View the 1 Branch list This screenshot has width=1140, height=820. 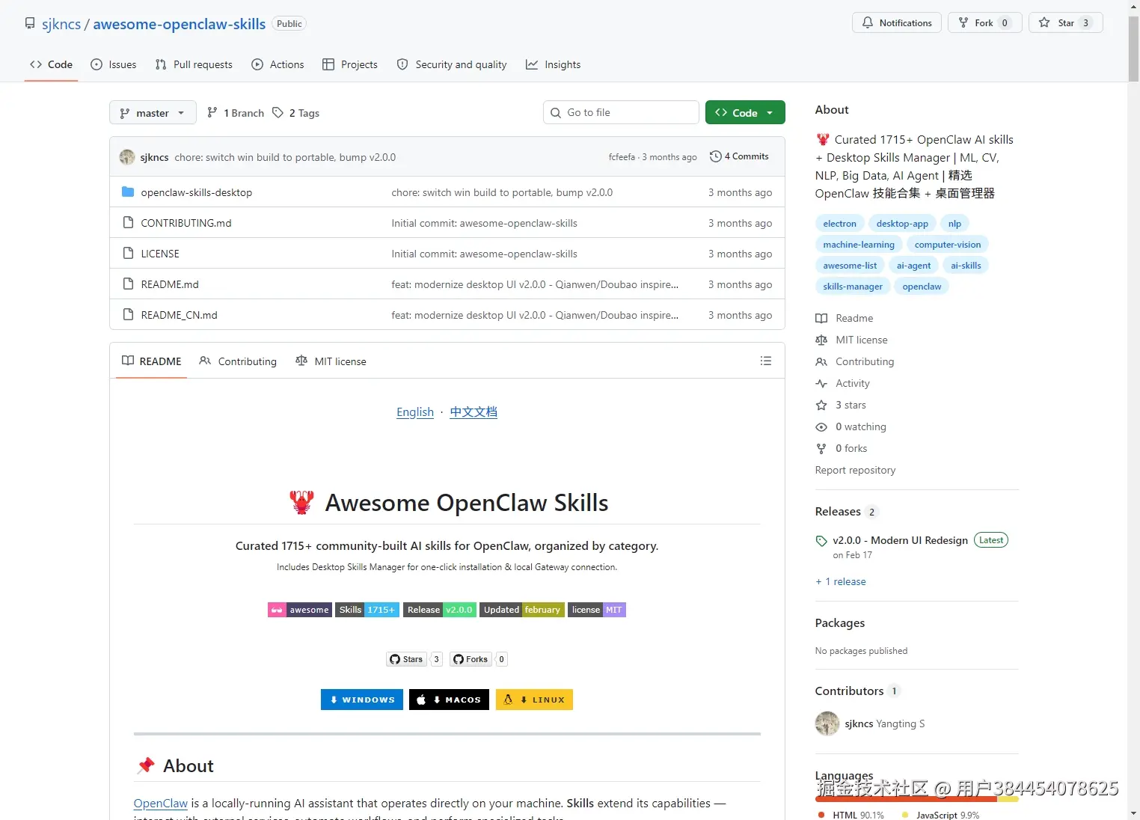pyautogui.click(x=236, y=113)
